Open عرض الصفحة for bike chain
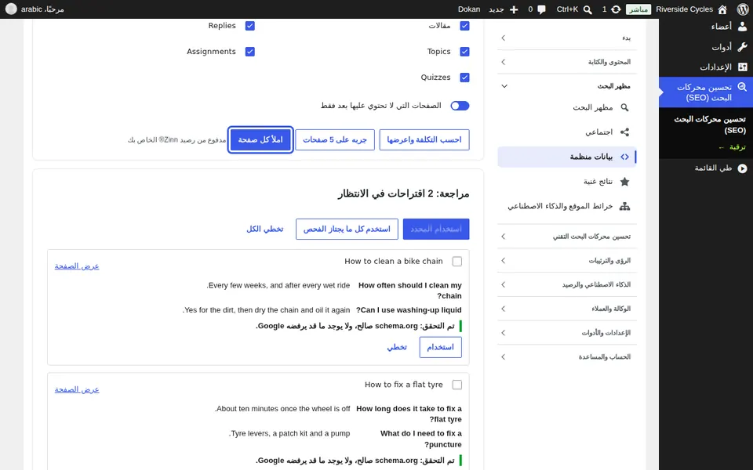Image resolution: width=753 pixels, height=470 pixels. [x=77, y=266]
